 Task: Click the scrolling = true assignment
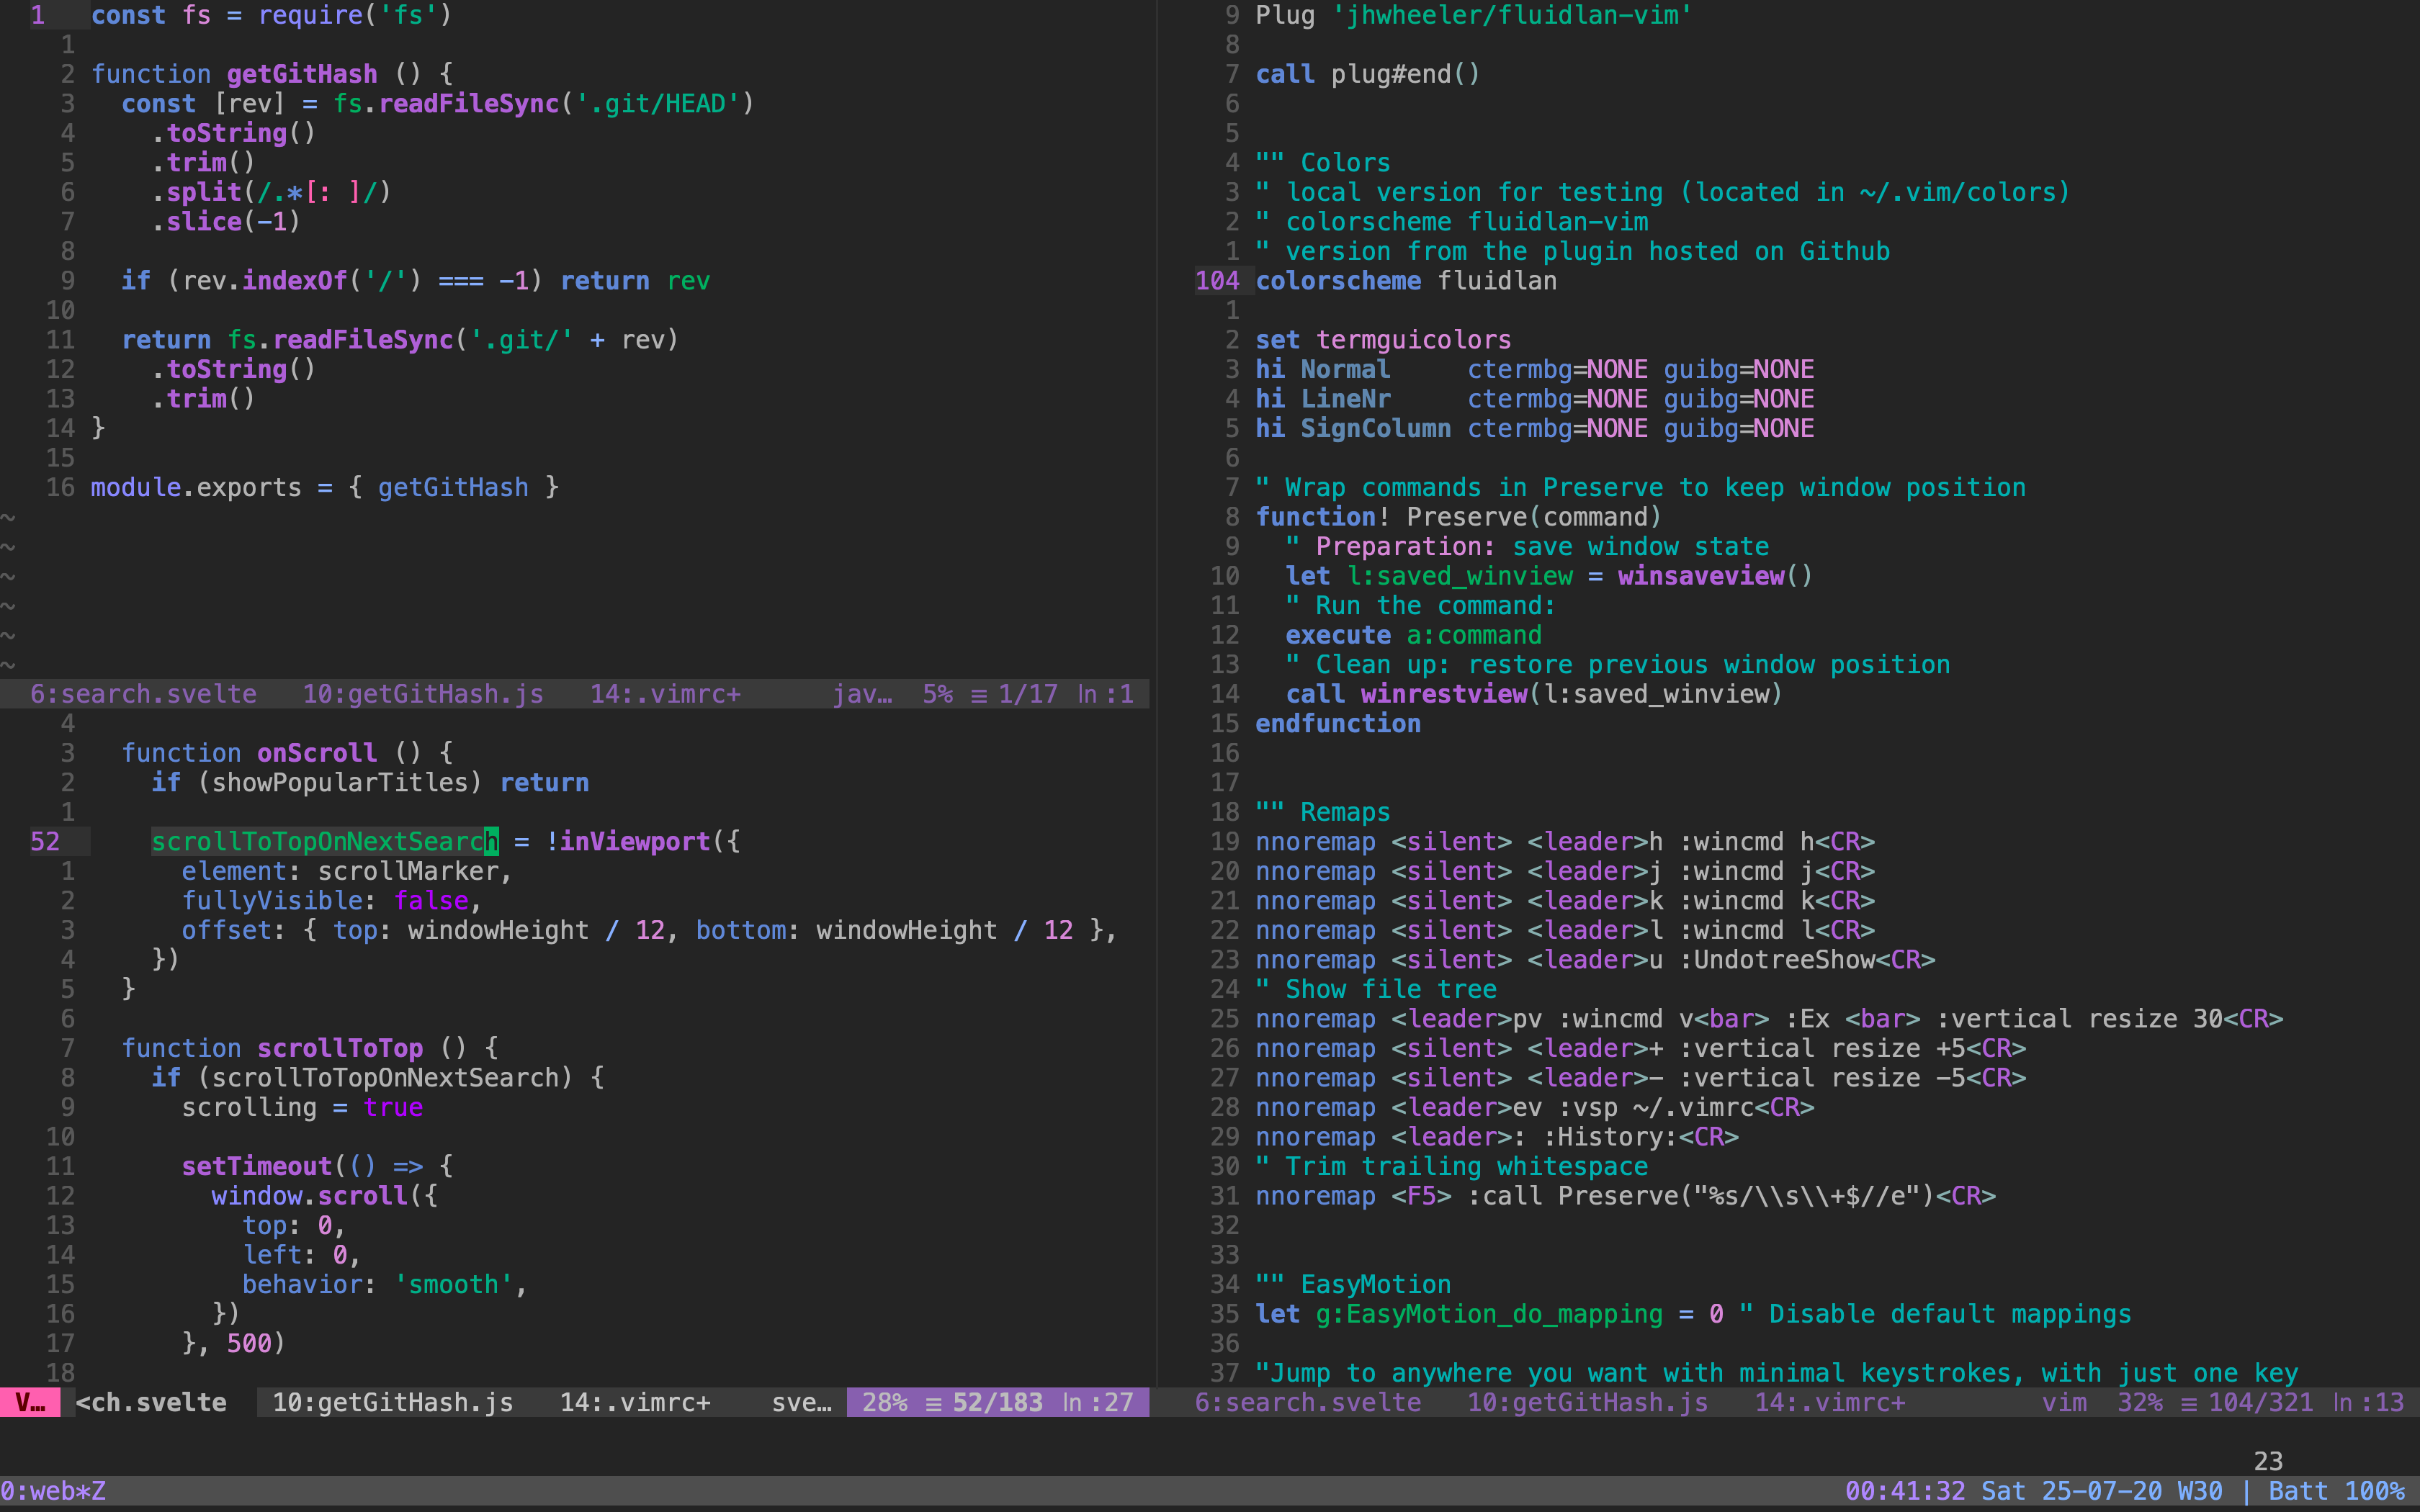[302, 1107]
